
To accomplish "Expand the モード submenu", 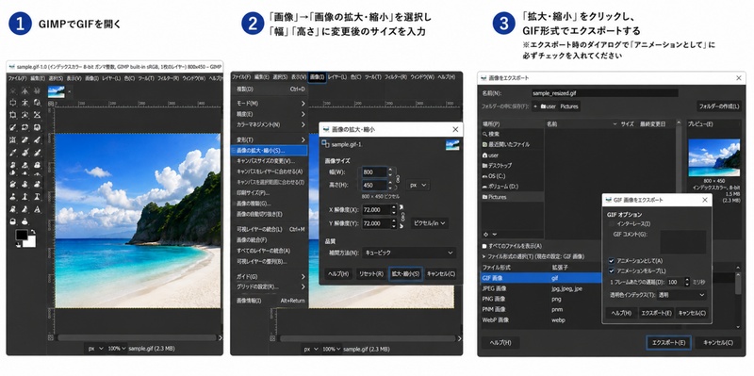I will click(x=270, y=104).
